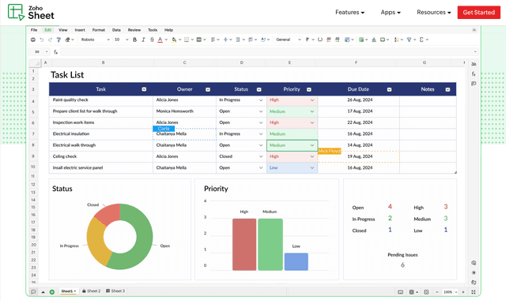Open the General number format dropdown
This screenshot has width=506, height=300.
point(288,39)
